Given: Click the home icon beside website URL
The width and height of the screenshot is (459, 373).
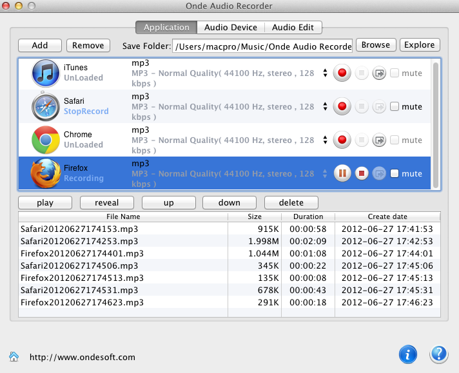Looking at the screenshot, I should point(14,357).
